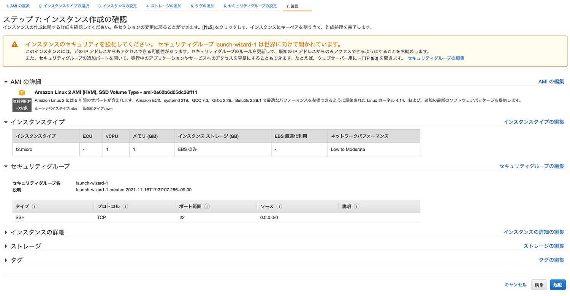570x296 pixels.
Task: Click the port range value 22
Action: click(x=182, y=218)
